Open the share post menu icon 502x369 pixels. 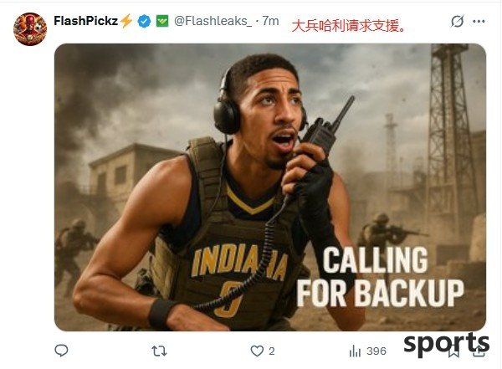tap(479, 351)
